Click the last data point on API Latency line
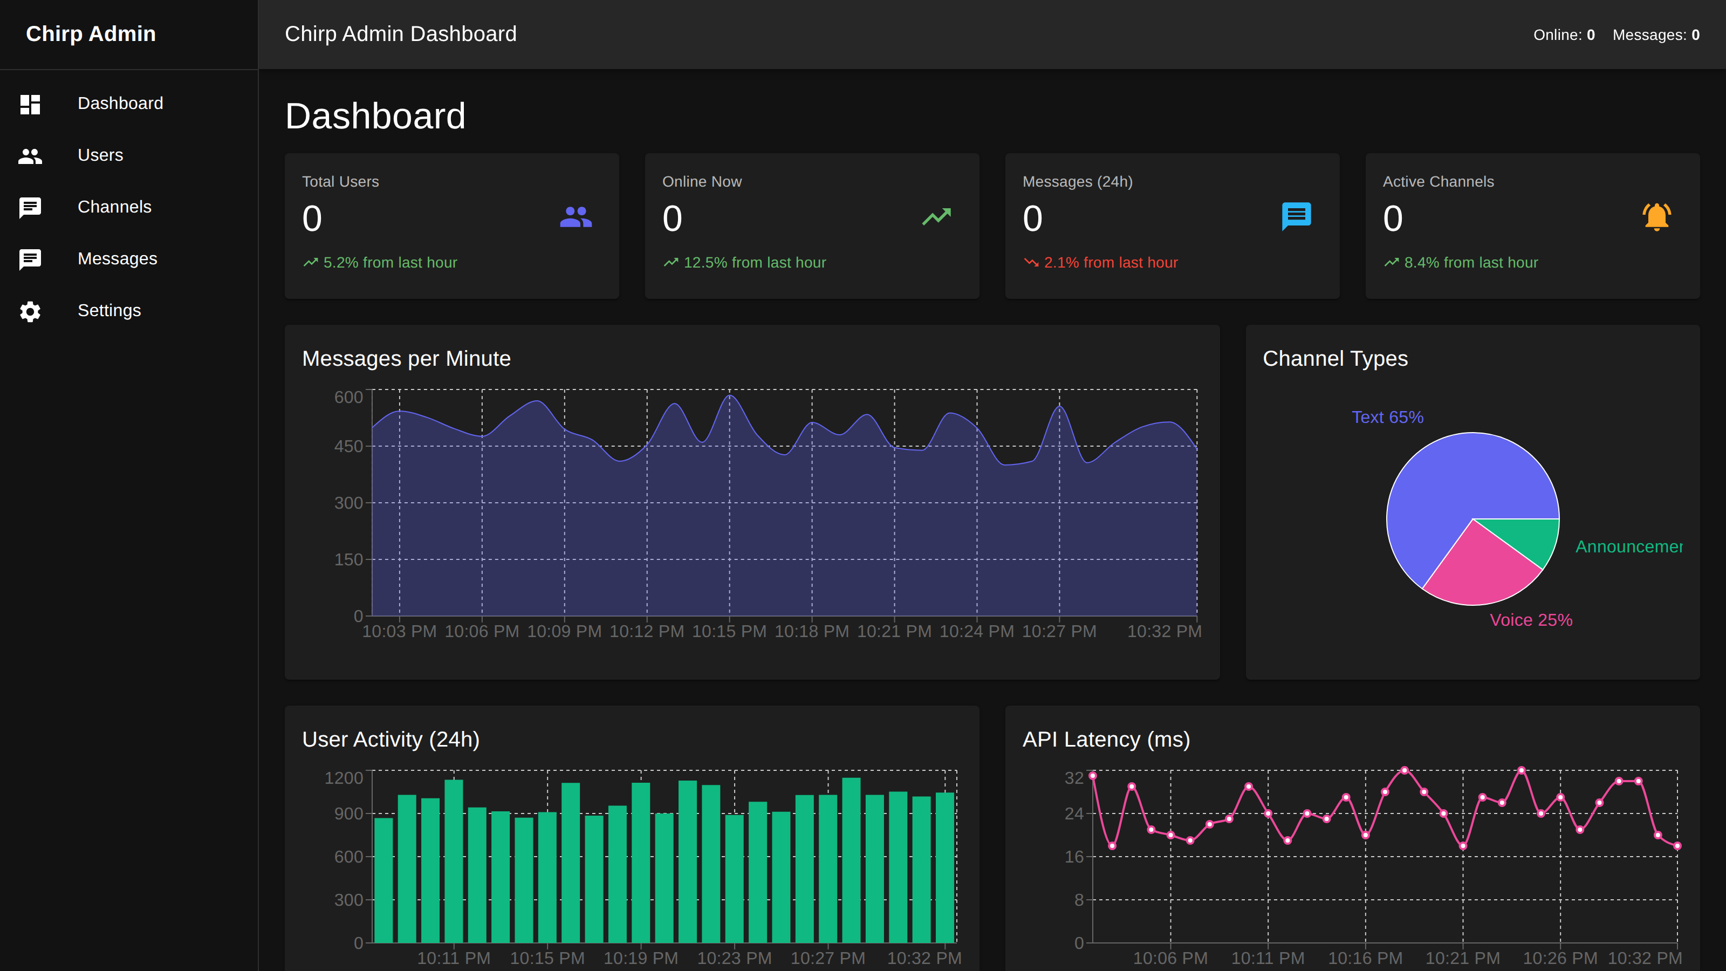 tap(1677, 846)
